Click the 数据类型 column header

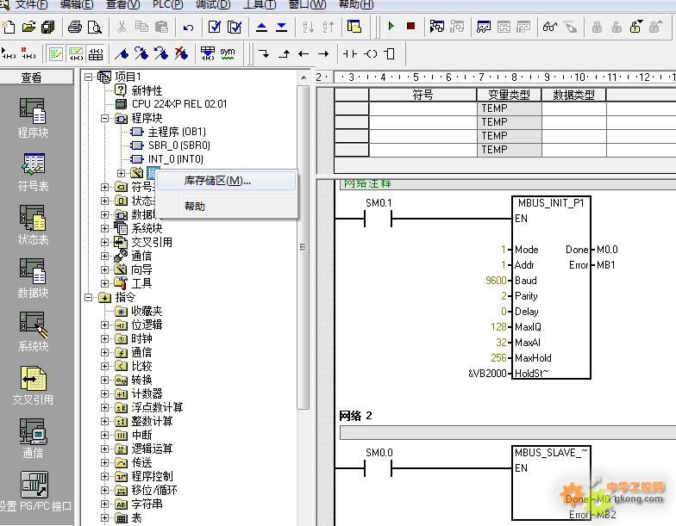573,95
